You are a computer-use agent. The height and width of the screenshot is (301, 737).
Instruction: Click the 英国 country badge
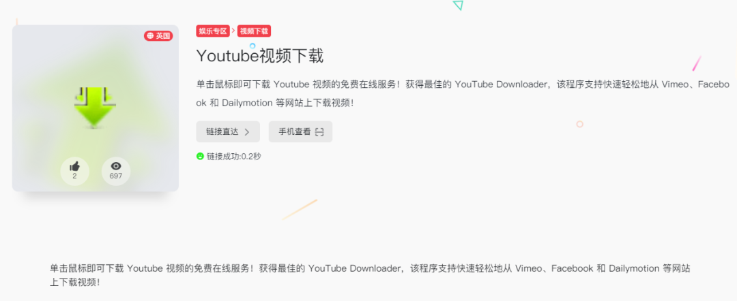pos(158,35)
